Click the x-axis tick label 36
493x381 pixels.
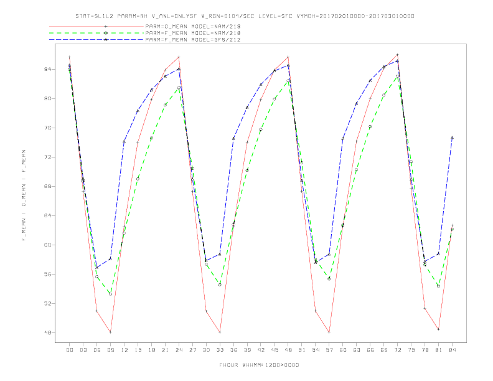233,350
